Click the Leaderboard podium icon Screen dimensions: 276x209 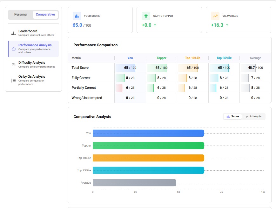[14, 33]
